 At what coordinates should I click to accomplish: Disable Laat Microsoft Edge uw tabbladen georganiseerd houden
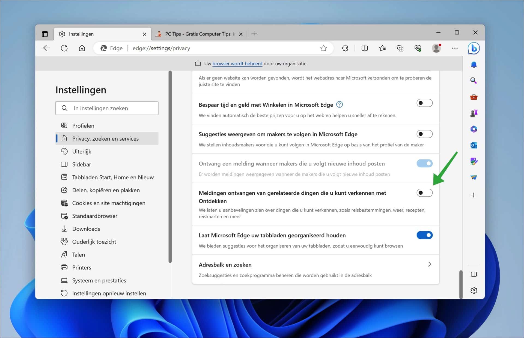click(x=425, y=235)
